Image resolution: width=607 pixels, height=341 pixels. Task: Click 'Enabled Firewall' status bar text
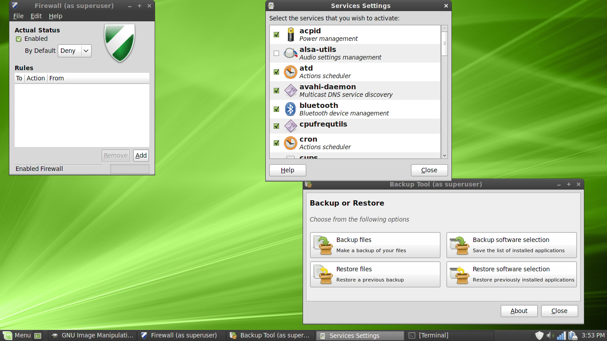pyautogui.click(x=39, y=169)
